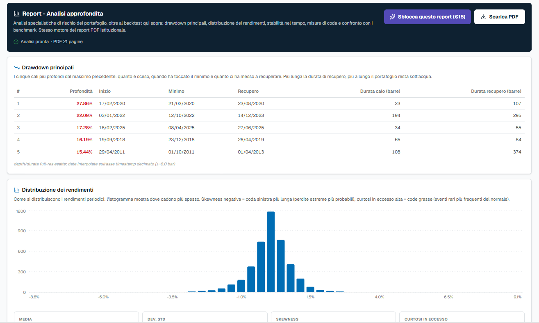Click the SKEWNESS stat card
Screen dimensions: 539x323
click(x=333, y=317)
